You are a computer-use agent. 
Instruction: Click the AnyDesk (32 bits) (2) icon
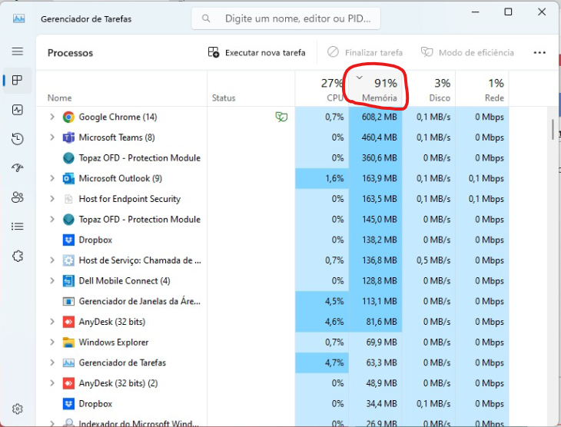click(68, 383)
